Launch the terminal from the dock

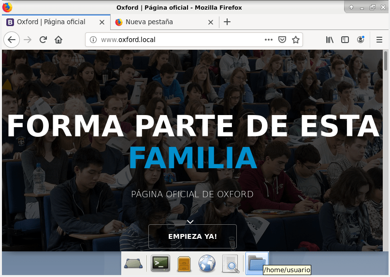160,263
